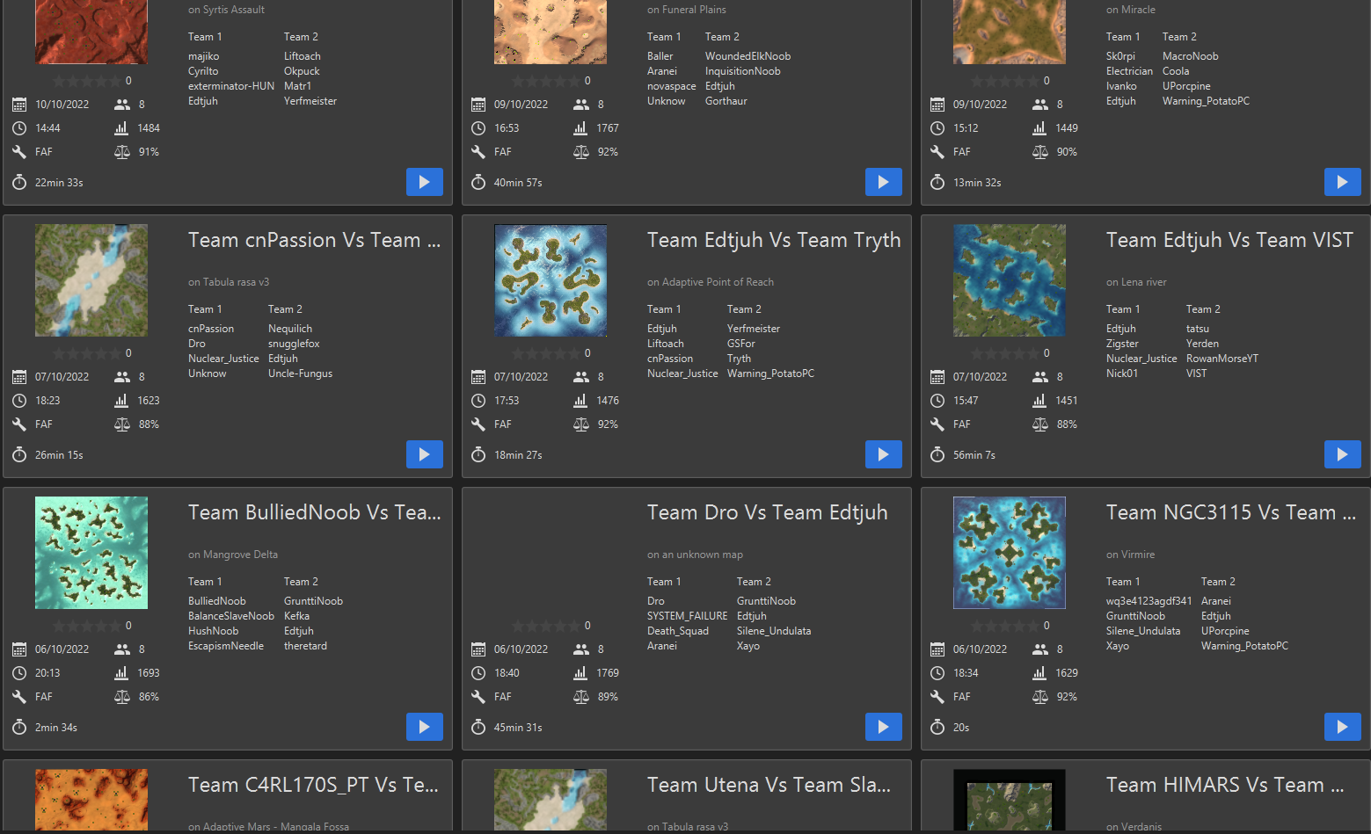The width and height of the screenshot is (1371, 834).
Task: Click the stopwatch icon beside 56min 7s
Action: (x=937, y=454)
